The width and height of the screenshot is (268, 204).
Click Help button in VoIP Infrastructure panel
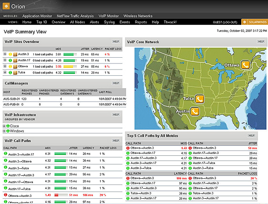(116, 114)
